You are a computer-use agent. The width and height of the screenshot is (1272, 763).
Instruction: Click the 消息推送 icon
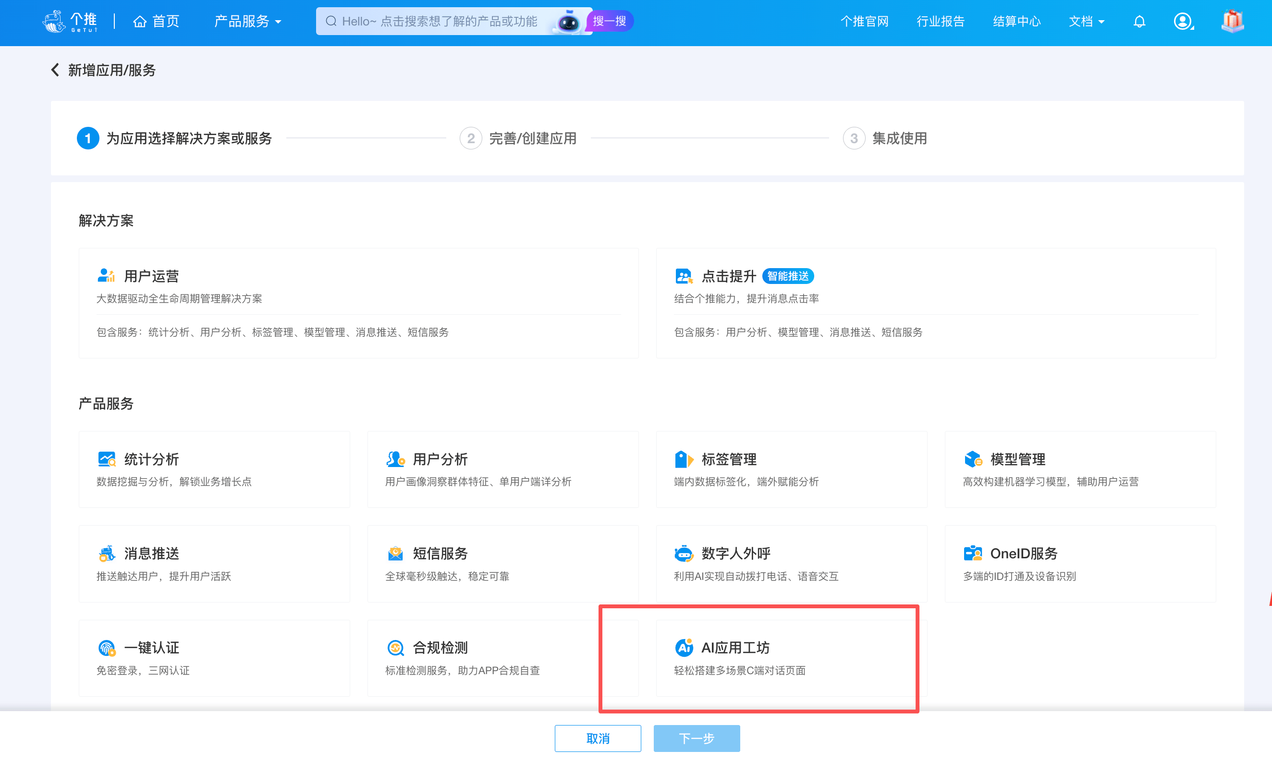tap(106, 553)
